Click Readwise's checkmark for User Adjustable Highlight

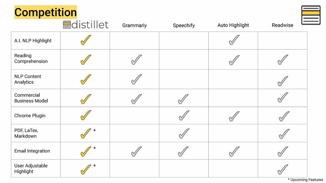tap(282, 170)
